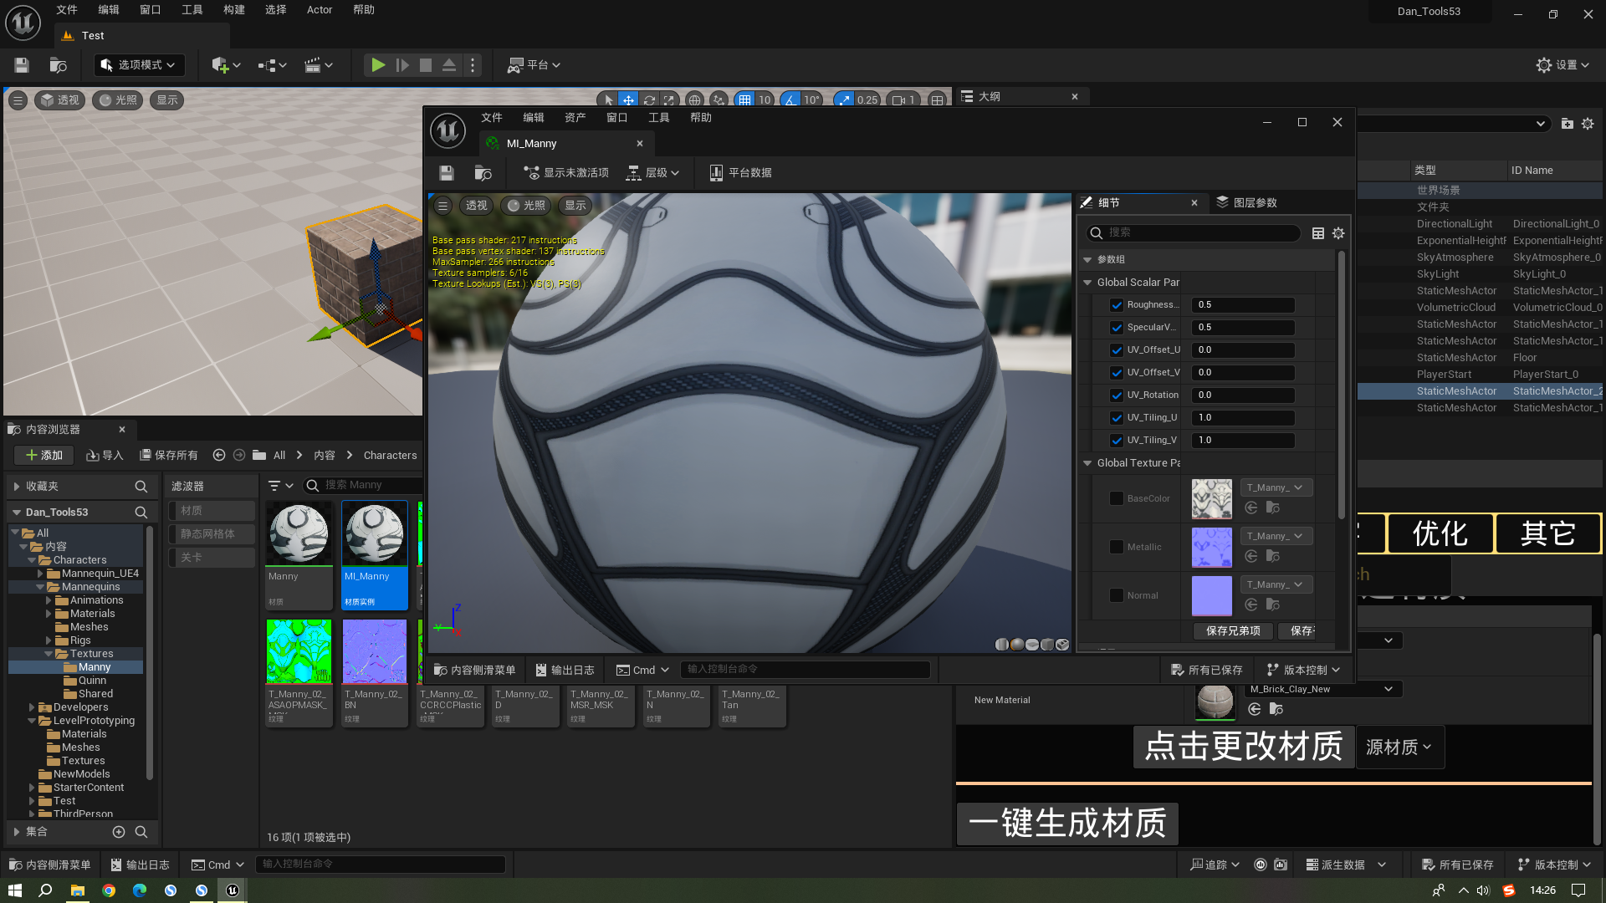Image resolution: width=1606 pixels, height=903 pixels.
Task: Open Asset menu in material editor
Action: click(x=575, y=118)
